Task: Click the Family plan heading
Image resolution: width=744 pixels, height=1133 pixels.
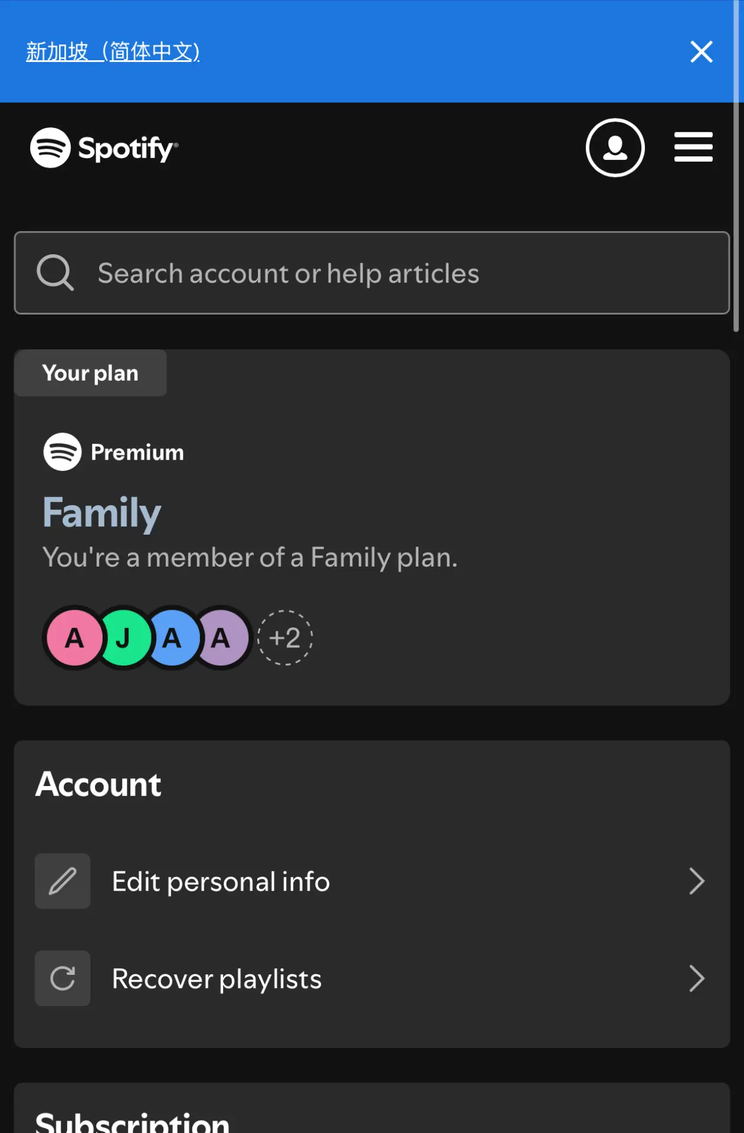Action: point(101,513)
